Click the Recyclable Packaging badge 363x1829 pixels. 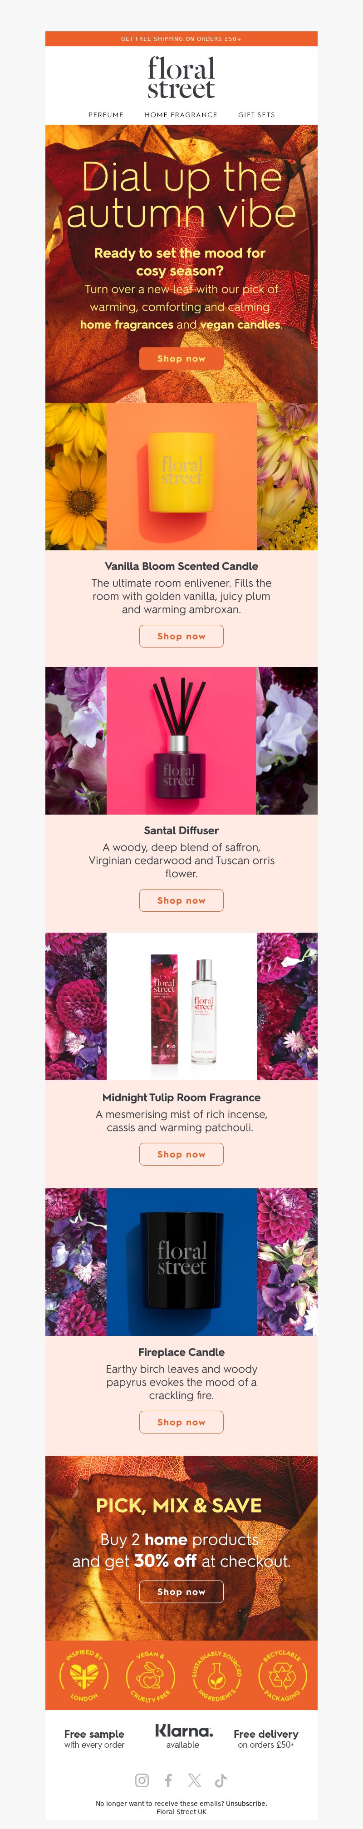[x=282, y=1676]
